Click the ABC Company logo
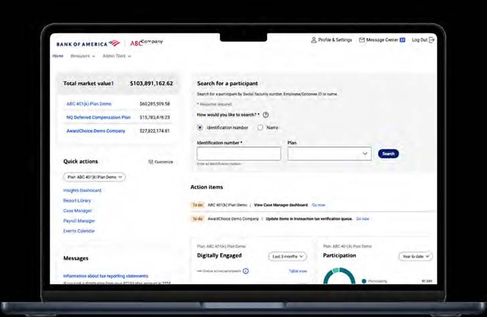The image size is (487, 317). pos(147,43)
